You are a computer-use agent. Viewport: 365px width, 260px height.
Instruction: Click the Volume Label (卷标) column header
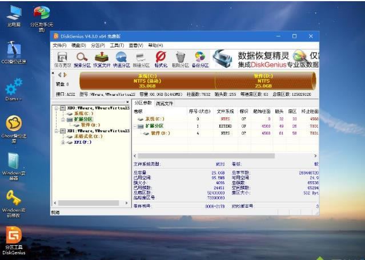tap(160, 112)
